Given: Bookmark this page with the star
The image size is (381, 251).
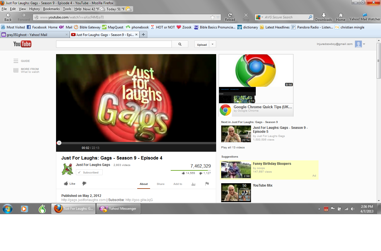Looking at the screenshot, I should pyautogui.click(x=213, y=17).
